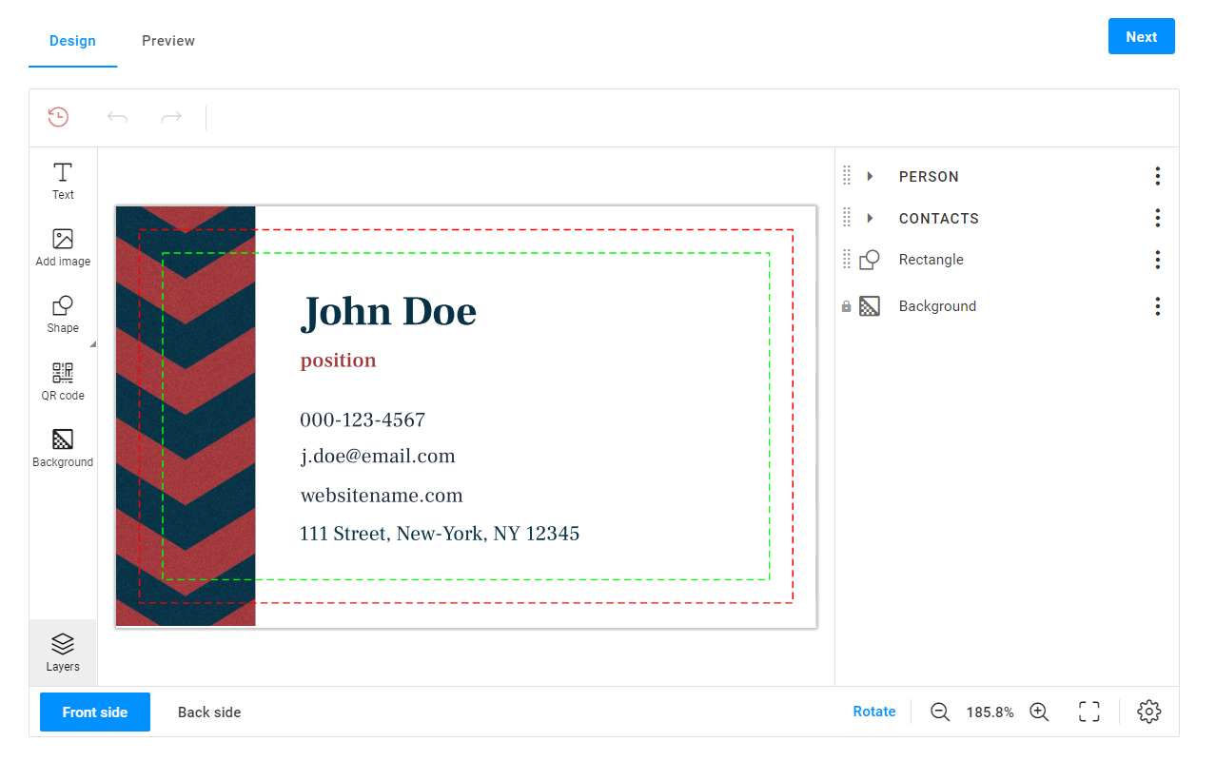Select the Text tool
The width and height of the screenshot is (1216, 761).
(62, 181)
